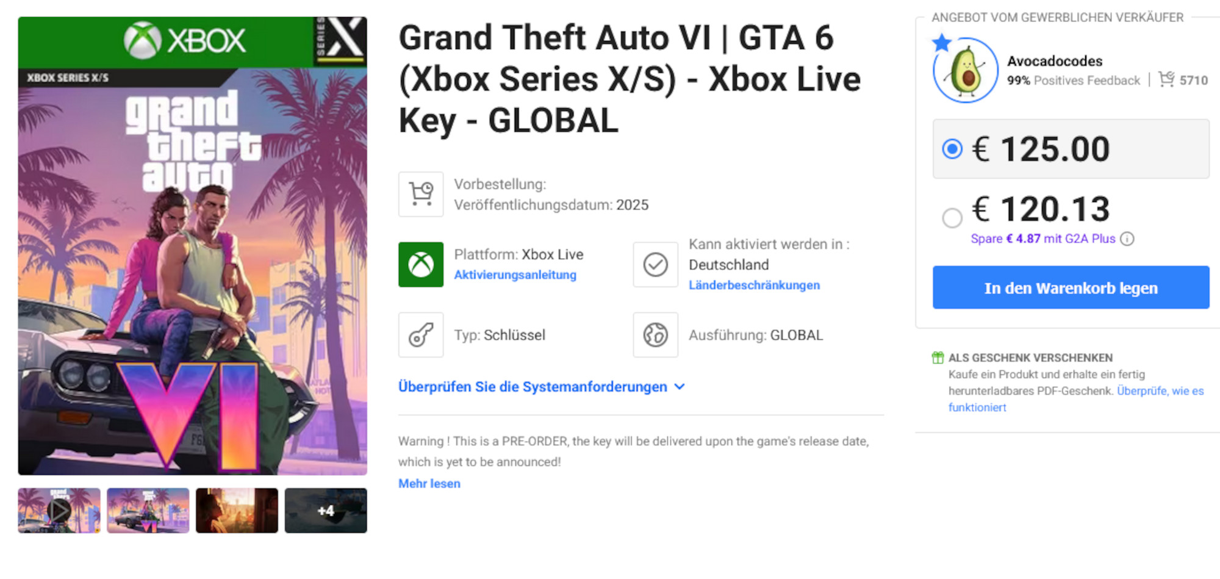Open the Avocadocodes seller avatar

click(966, 69)
